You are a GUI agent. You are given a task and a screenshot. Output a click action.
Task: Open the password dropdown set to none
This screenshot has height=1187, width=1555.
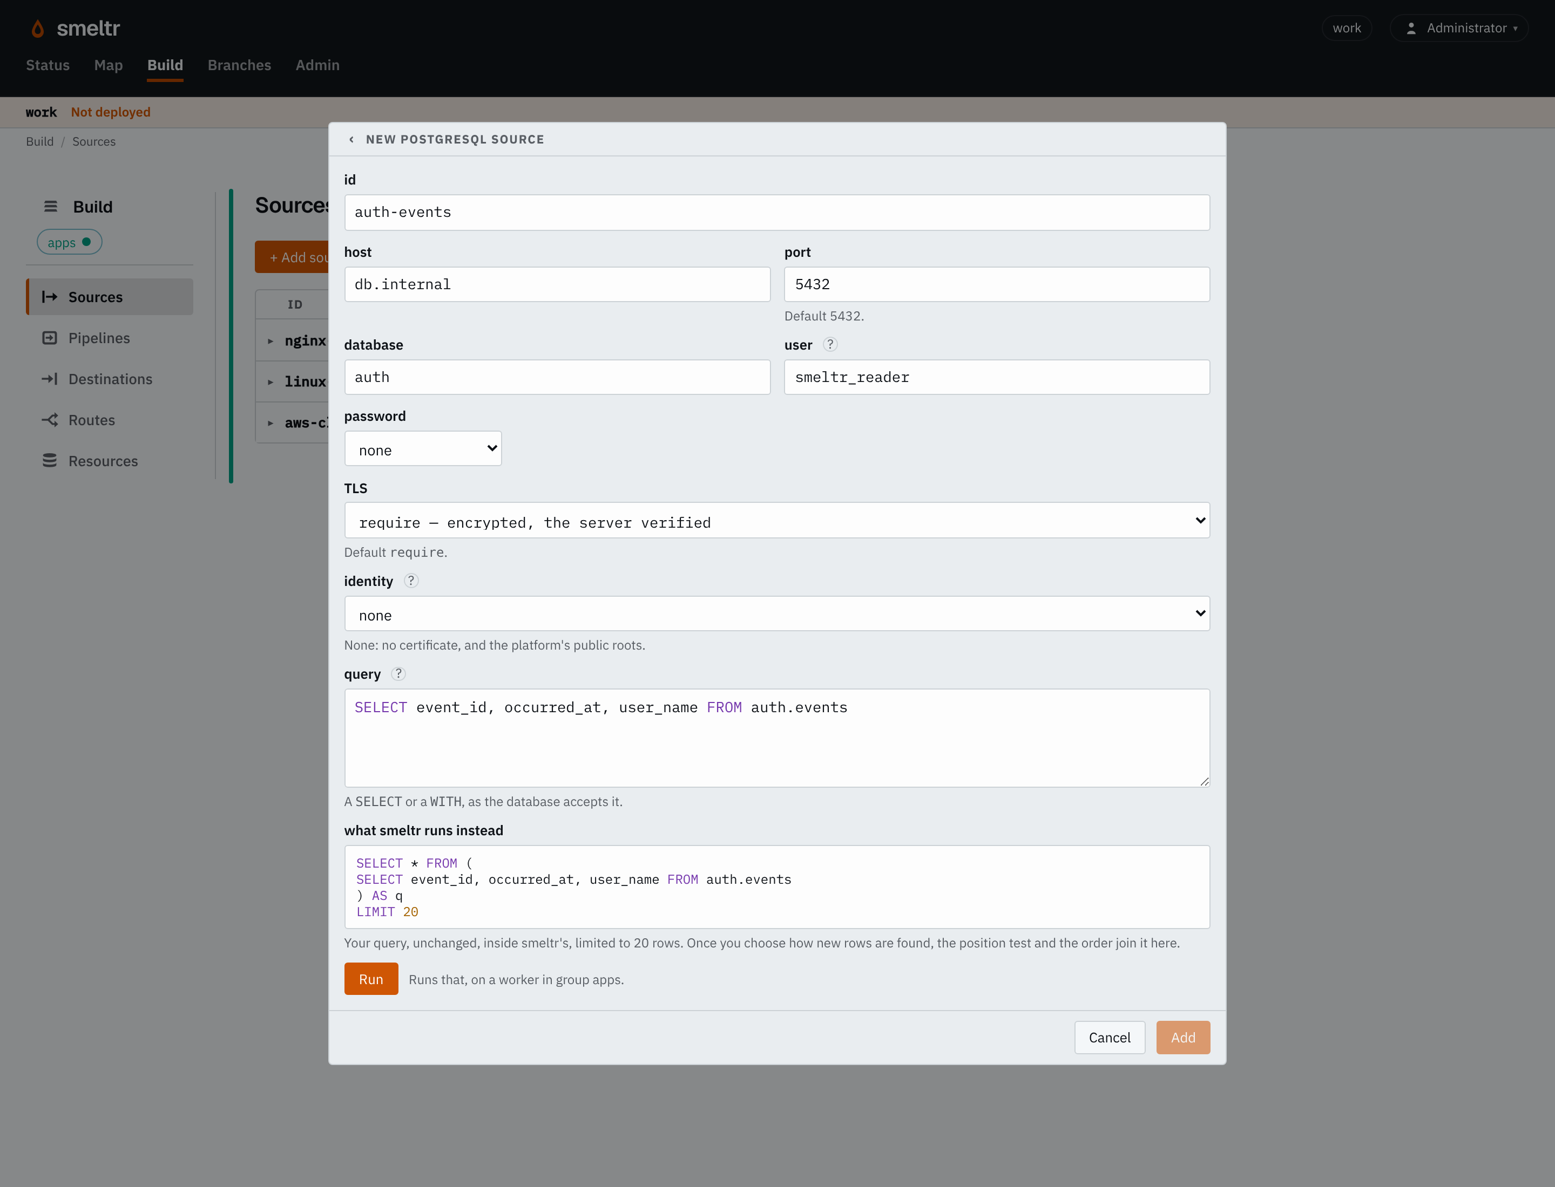pyautogui.click(x=423, y=449)
